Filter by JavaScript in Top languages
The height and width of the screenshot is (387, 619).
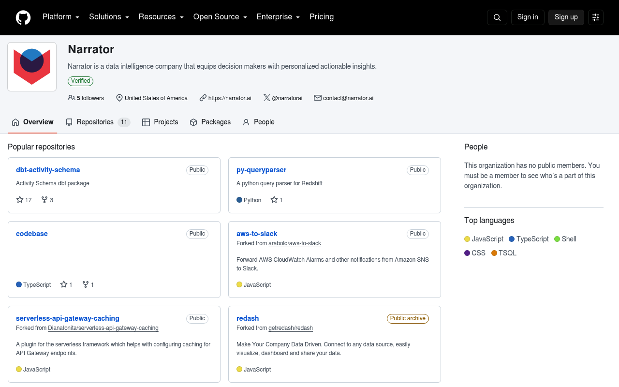[x=484, y=239]
